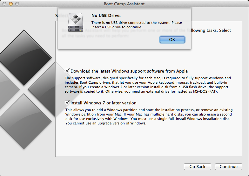Screen dimensions: 249x176
Task: Click the gray zoom window button
Action: [x=17, y=4]
